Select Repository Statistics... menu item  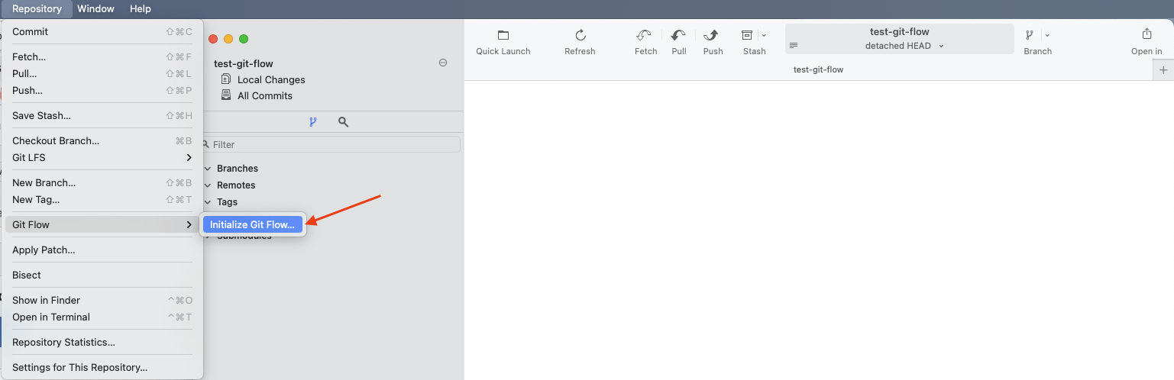tap(102, 343)
